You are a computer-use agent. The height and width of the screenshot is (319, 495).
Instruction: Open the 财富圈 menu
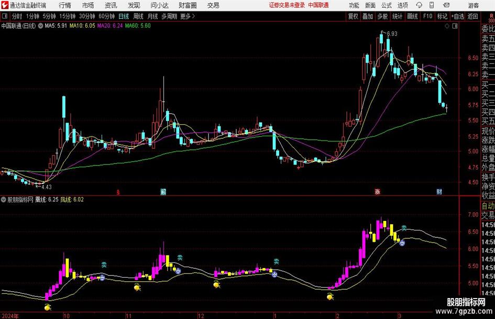tap(188, 5)
